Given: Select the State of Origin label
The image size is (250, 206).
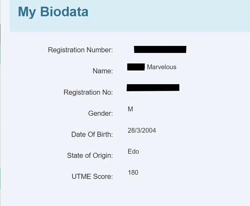Looking at the screenshot, I should 90,156.
